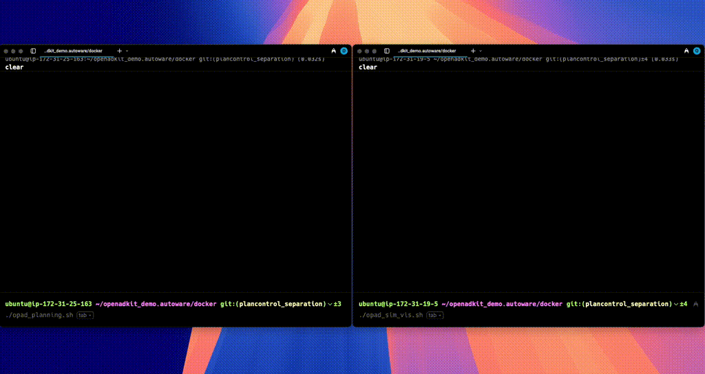This screenshot has height=374, width=705.
Task: Open new-tab options chevron in right terminal
Action: pyautogui.click(x=480, y=51)
